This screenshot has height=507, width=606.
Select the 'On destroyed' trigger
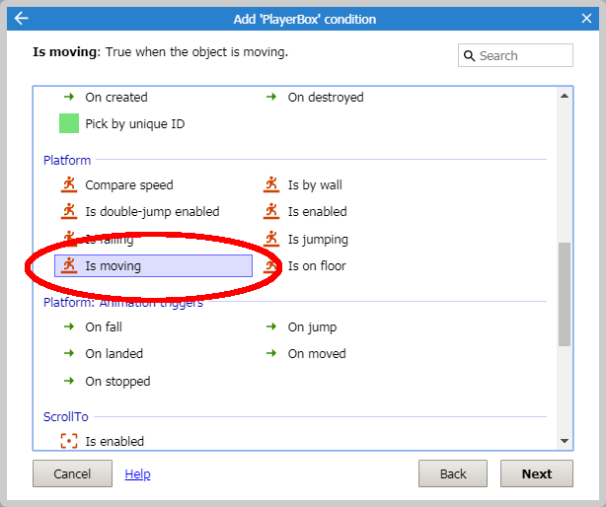coord(315,97)
